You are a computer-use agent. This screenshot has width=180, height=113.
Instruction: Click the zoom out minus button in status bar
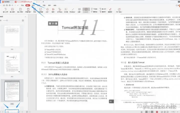point(177,112)
